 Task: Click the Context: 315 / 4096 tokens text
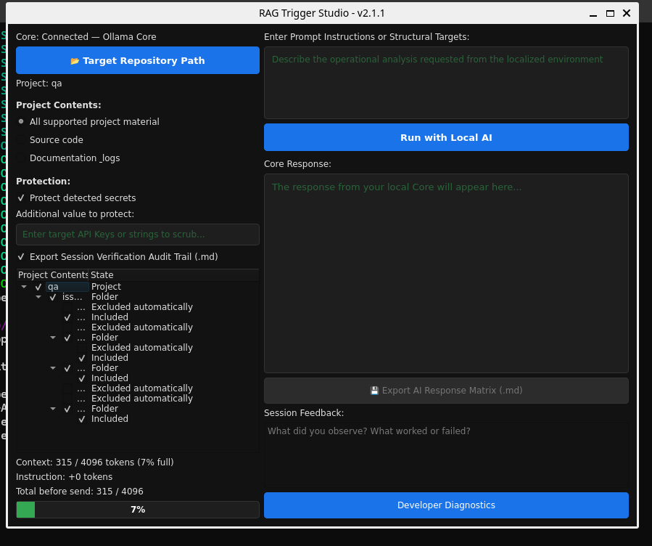point(95,463)
